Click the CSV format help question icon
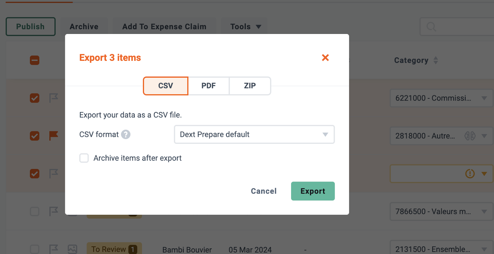 126,134
